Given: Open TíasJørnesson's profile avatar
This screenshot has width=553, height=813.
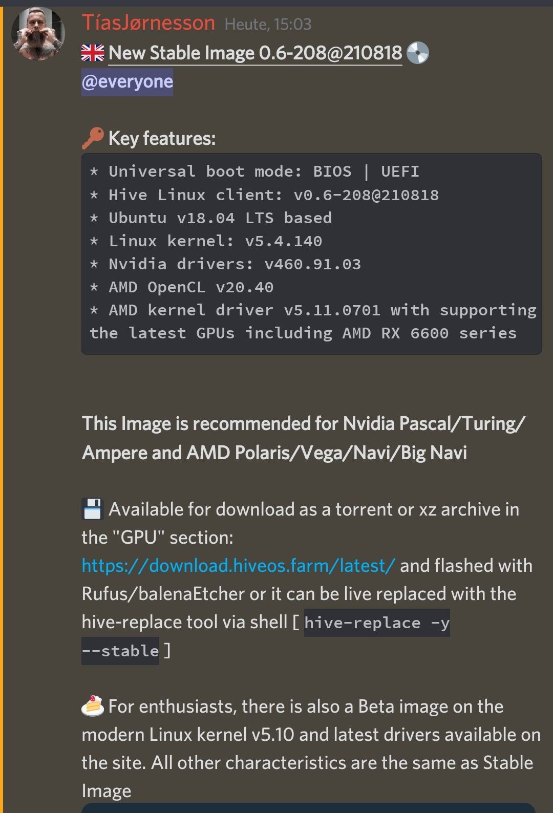Looking at the screenshot, I should coord(38,34).
